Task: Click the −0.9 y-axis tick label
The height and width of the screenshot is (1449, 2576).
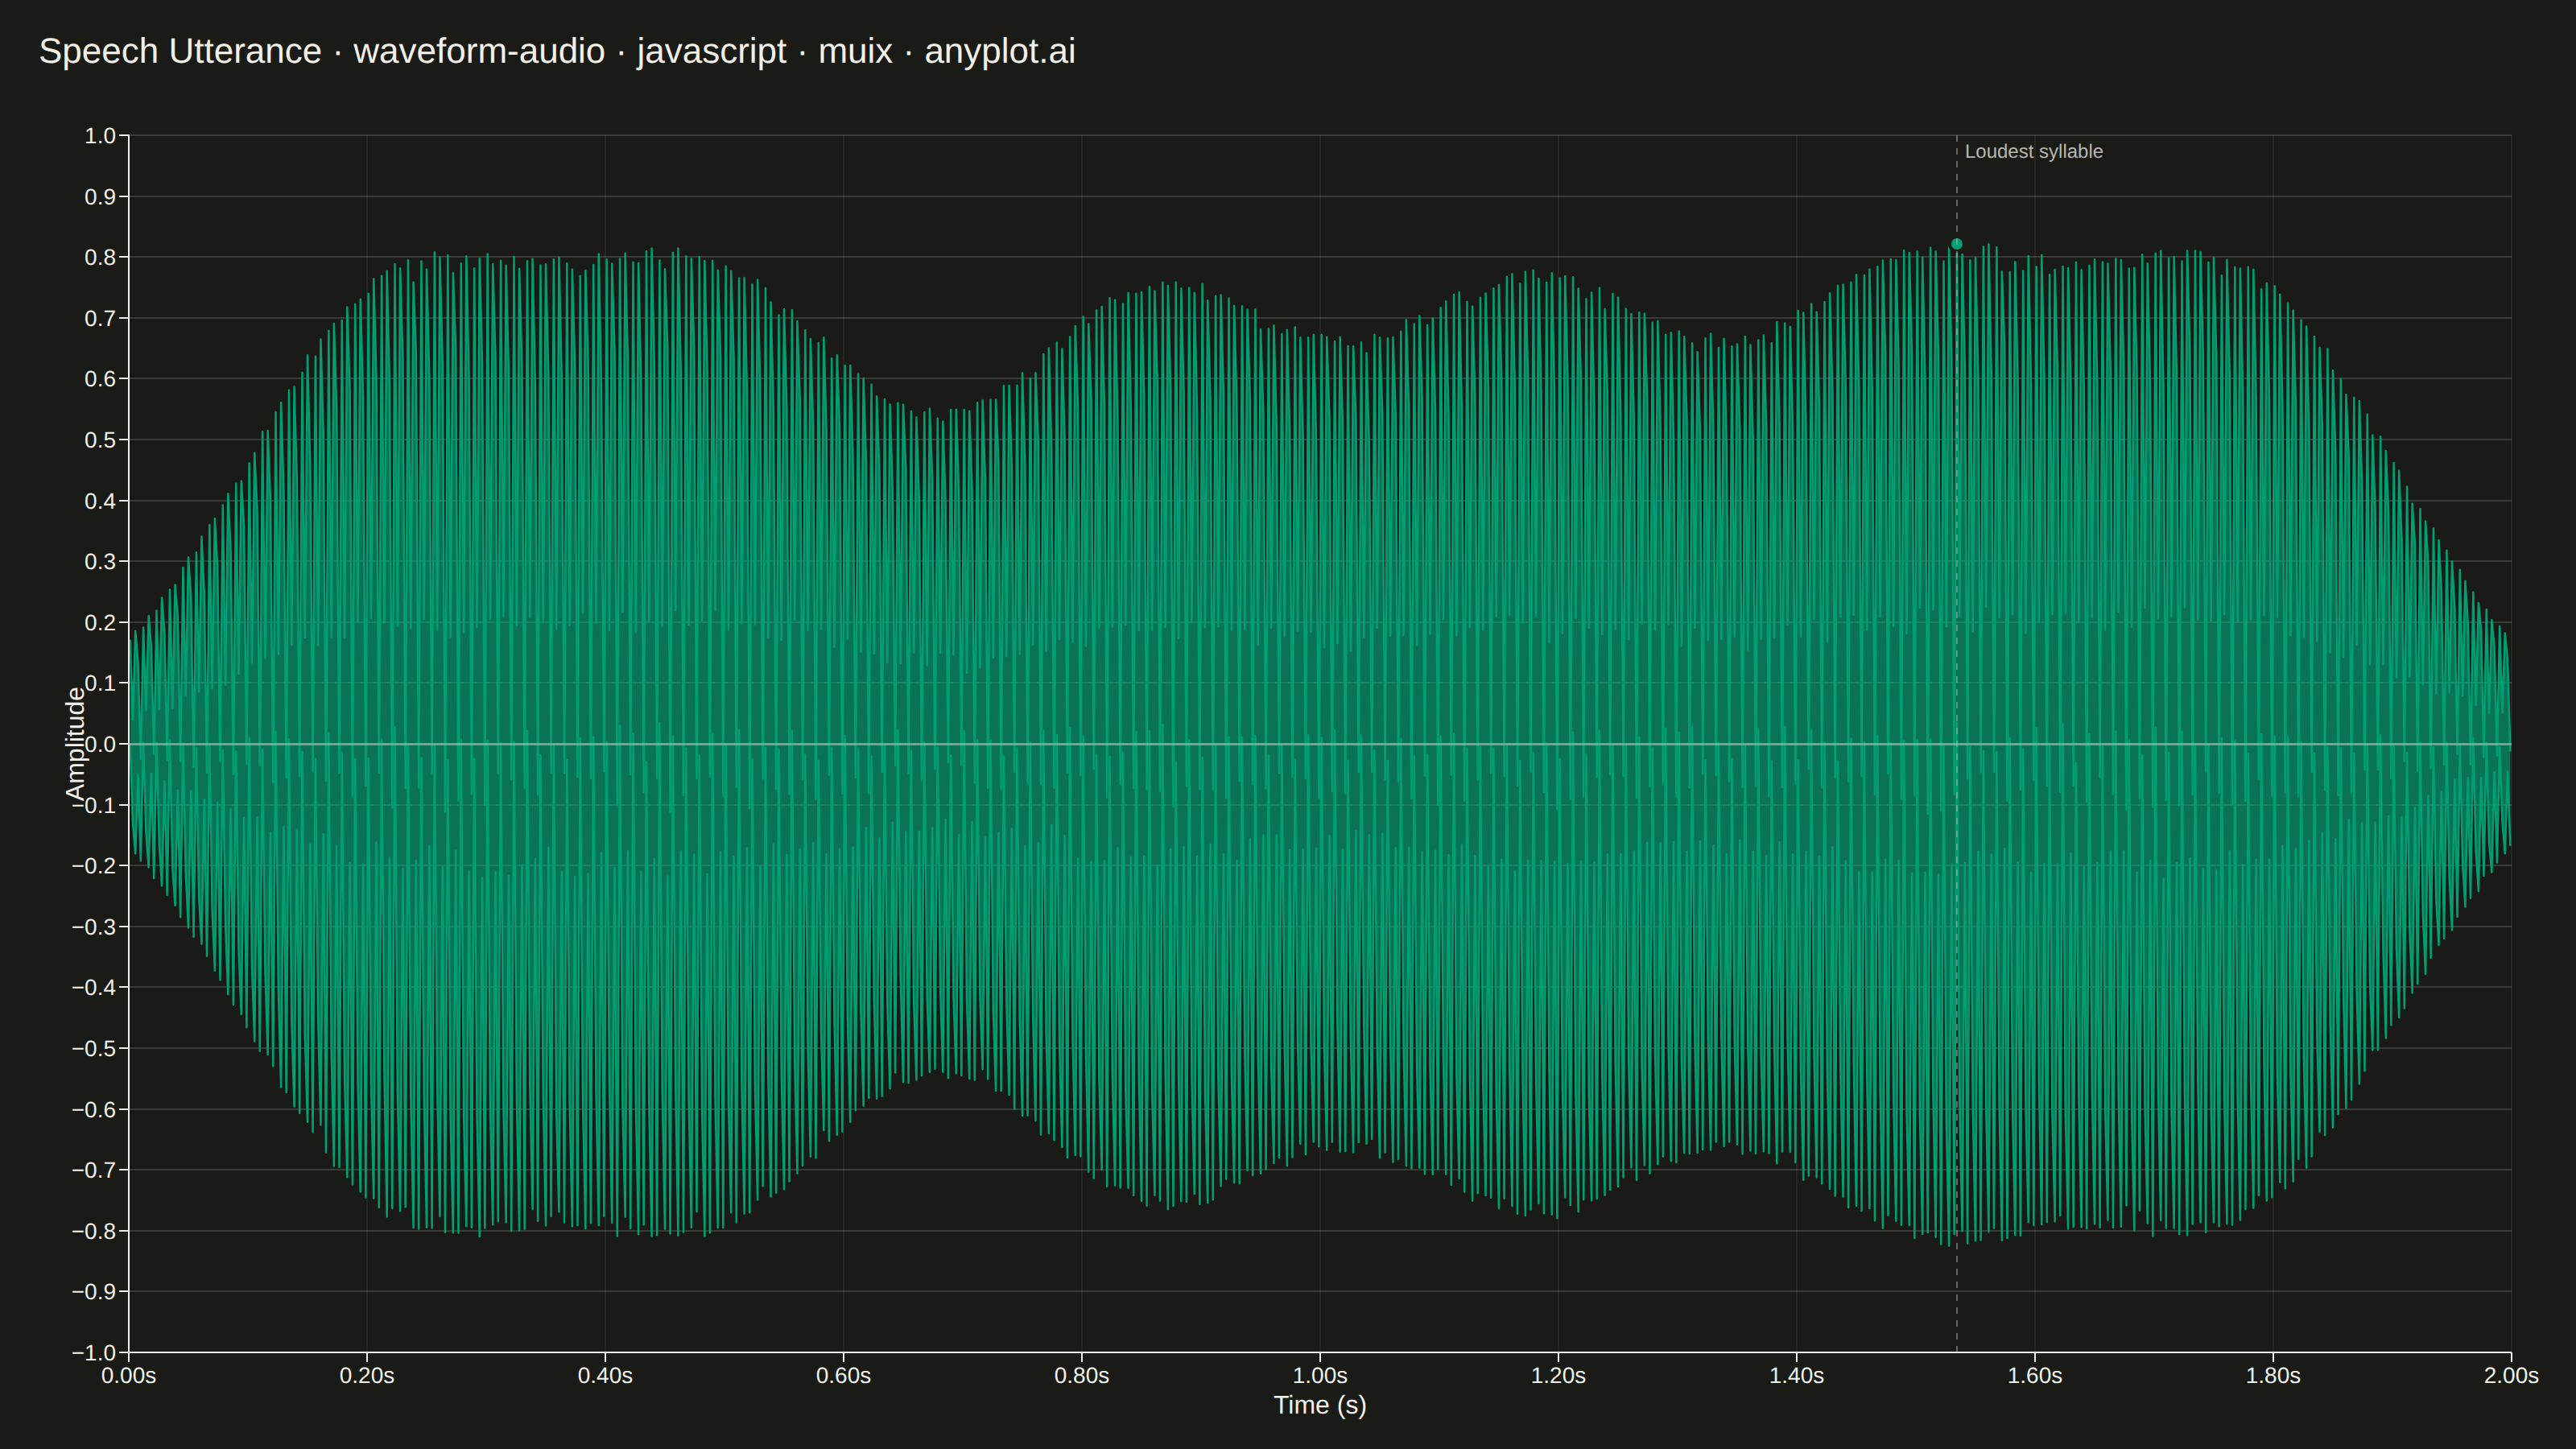Action: 94,1292
